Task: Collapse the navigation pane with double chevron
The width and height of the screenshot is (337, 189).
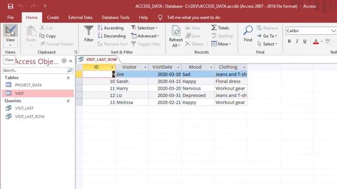Action: coord(71,61)
